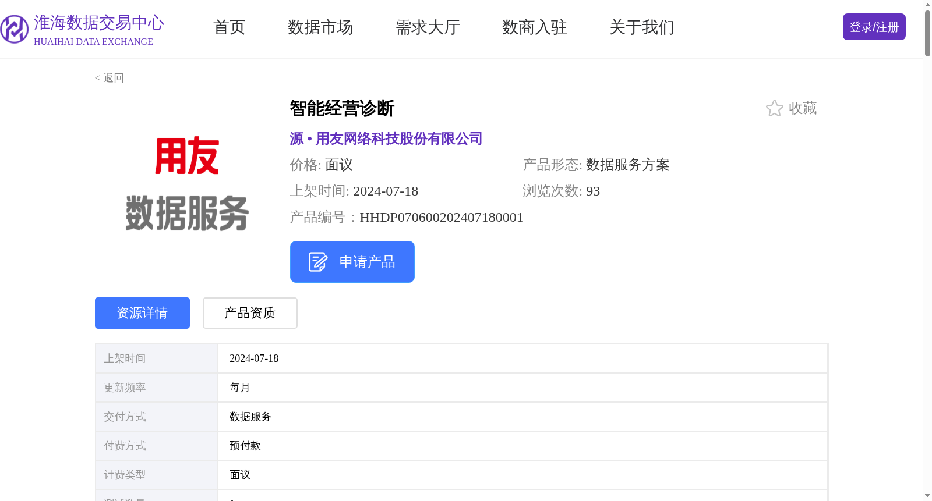
Task: Go to 需求大厅 in navigation
Action: pyautogui.click(x=428, y=27)
